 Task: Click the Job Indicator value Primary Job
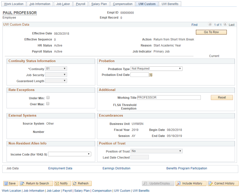click(x=162, y=52)
